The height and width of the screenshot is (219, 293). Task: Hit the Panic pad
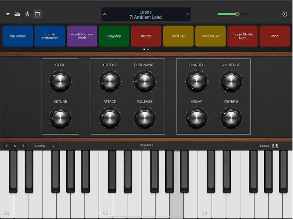(274, 36)
